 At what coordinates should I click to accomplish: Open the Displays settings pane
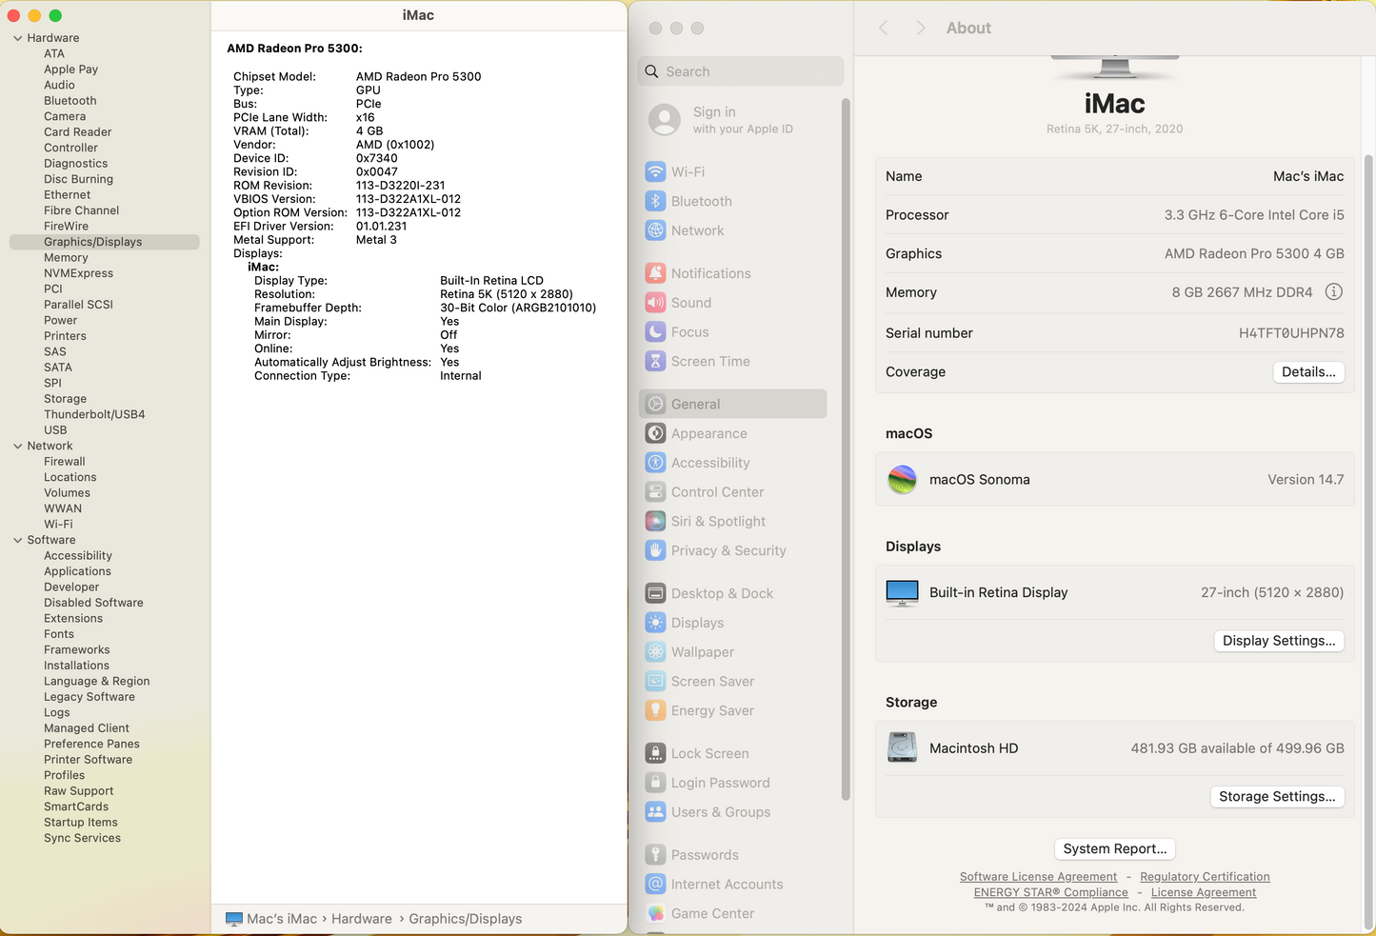697,623
